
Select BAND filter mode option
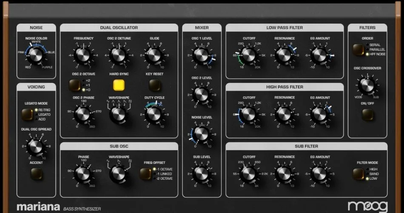pos(374,174)
